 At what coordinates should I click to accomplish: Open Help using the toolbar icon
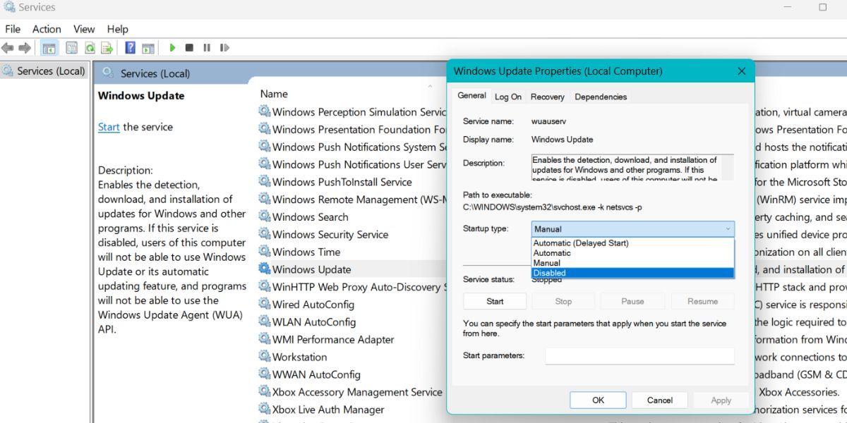point(129,47)
